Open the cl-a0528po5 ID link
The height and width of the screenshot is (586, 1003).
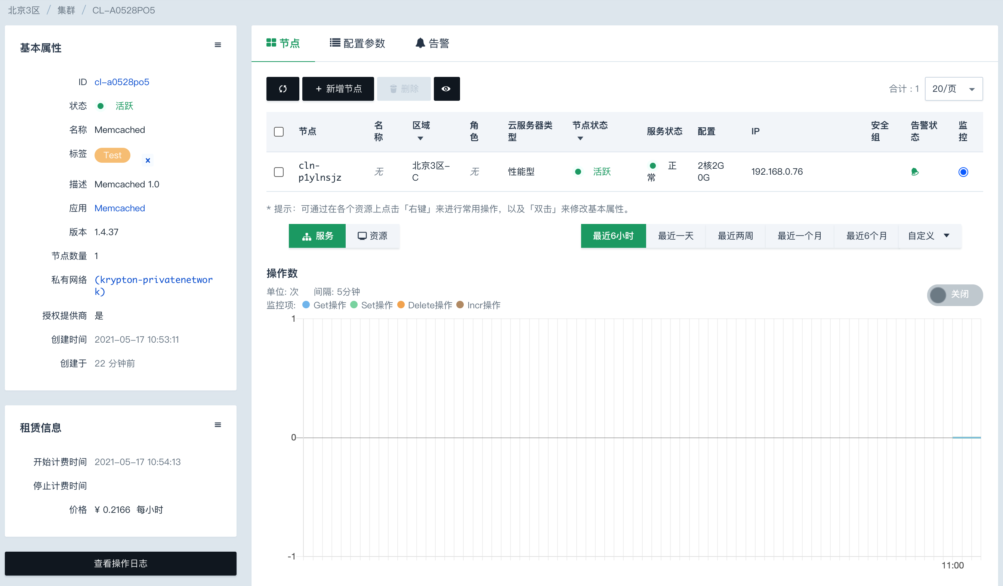tap(122, 82)
